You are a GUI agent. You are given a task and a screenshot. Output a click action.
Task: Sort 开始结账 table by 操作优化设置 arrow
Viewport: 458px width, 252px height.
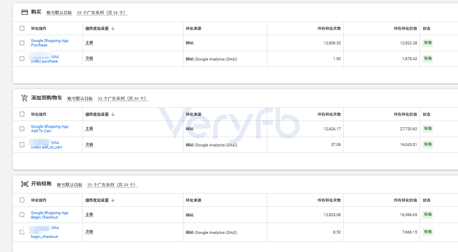point(113,200)
